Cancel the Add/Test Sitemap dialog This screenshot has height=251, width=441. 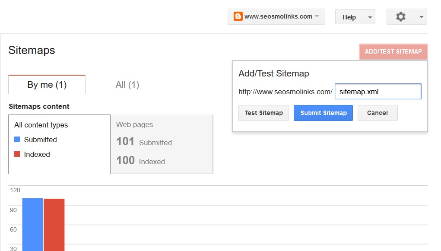[x=378, y=113]
